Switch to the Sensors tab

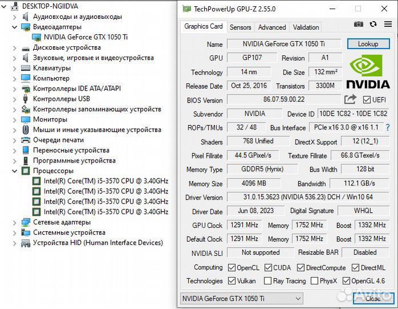coord(240,27)
